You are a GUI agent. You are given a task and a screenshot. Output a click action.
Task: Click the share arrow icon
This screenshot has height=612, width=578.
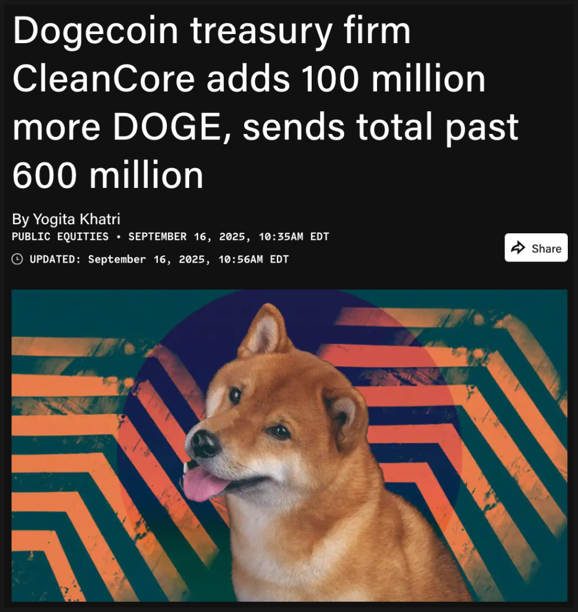pos(518,248)
